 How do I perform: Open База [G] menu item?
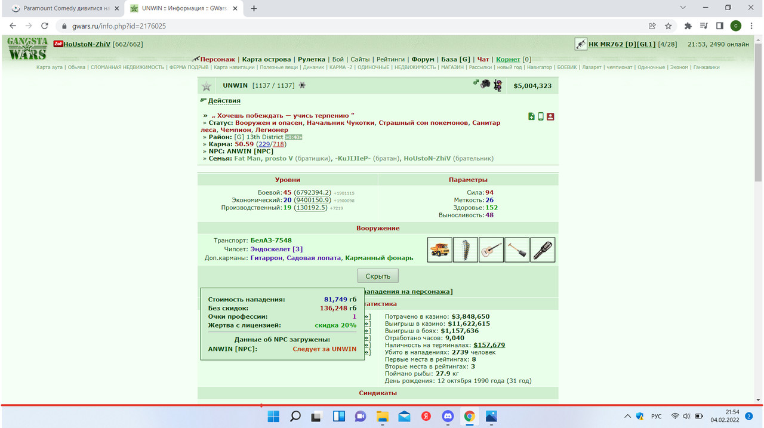click(455, 59)
